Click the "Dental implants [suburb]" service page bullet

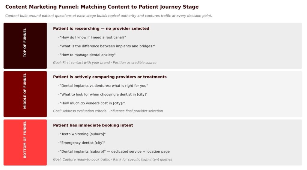pos(115,152)
